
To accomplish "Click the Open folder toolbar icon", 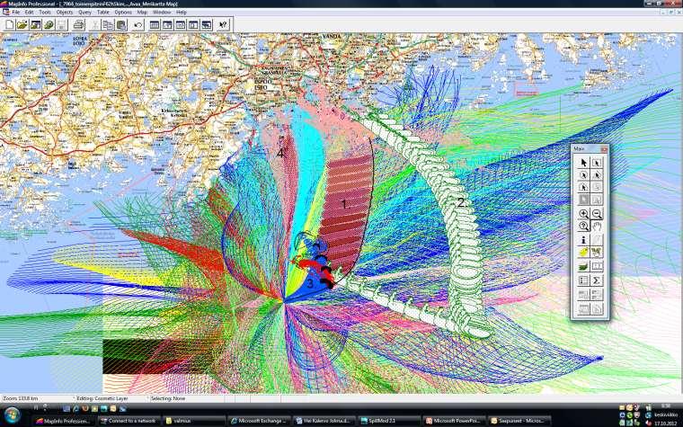I will tap(22, 24).
